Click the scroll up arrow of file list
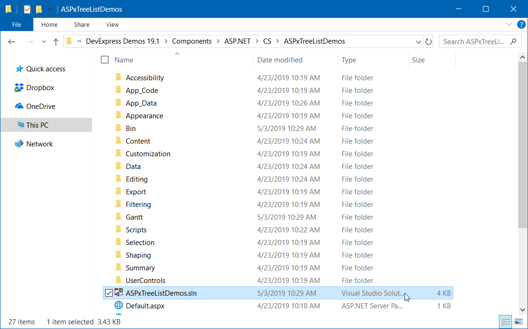 pos(523,57)
